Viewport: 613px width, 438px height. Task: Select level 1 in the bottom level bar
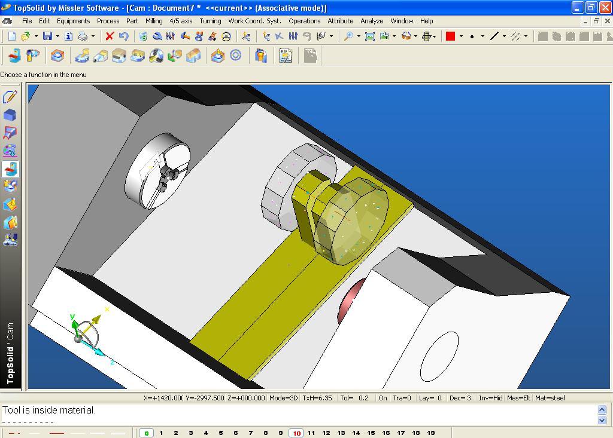click(x=161, y=433)
